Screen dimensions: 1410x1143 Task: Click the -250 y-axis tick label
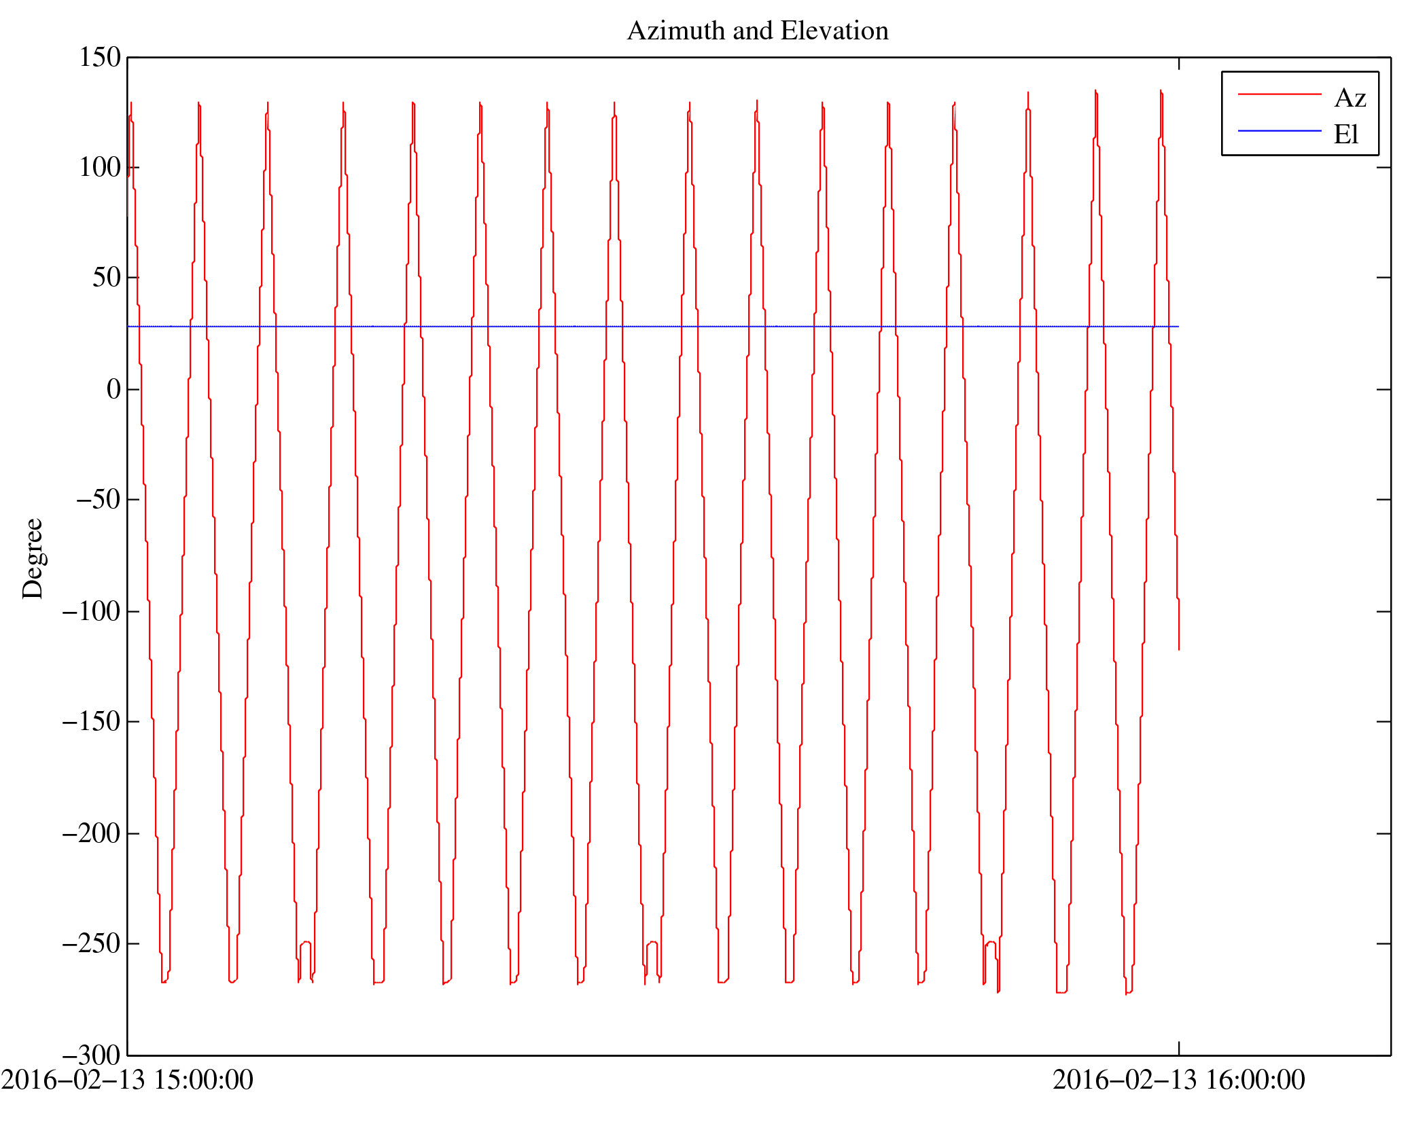[91, 944]
